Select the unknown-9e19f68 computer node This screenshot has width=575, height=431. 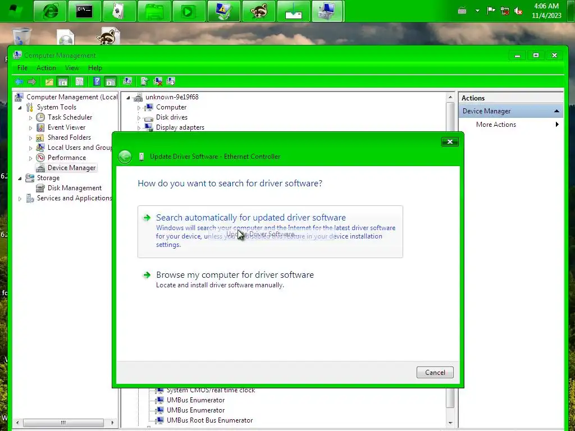tap(172, 97)
